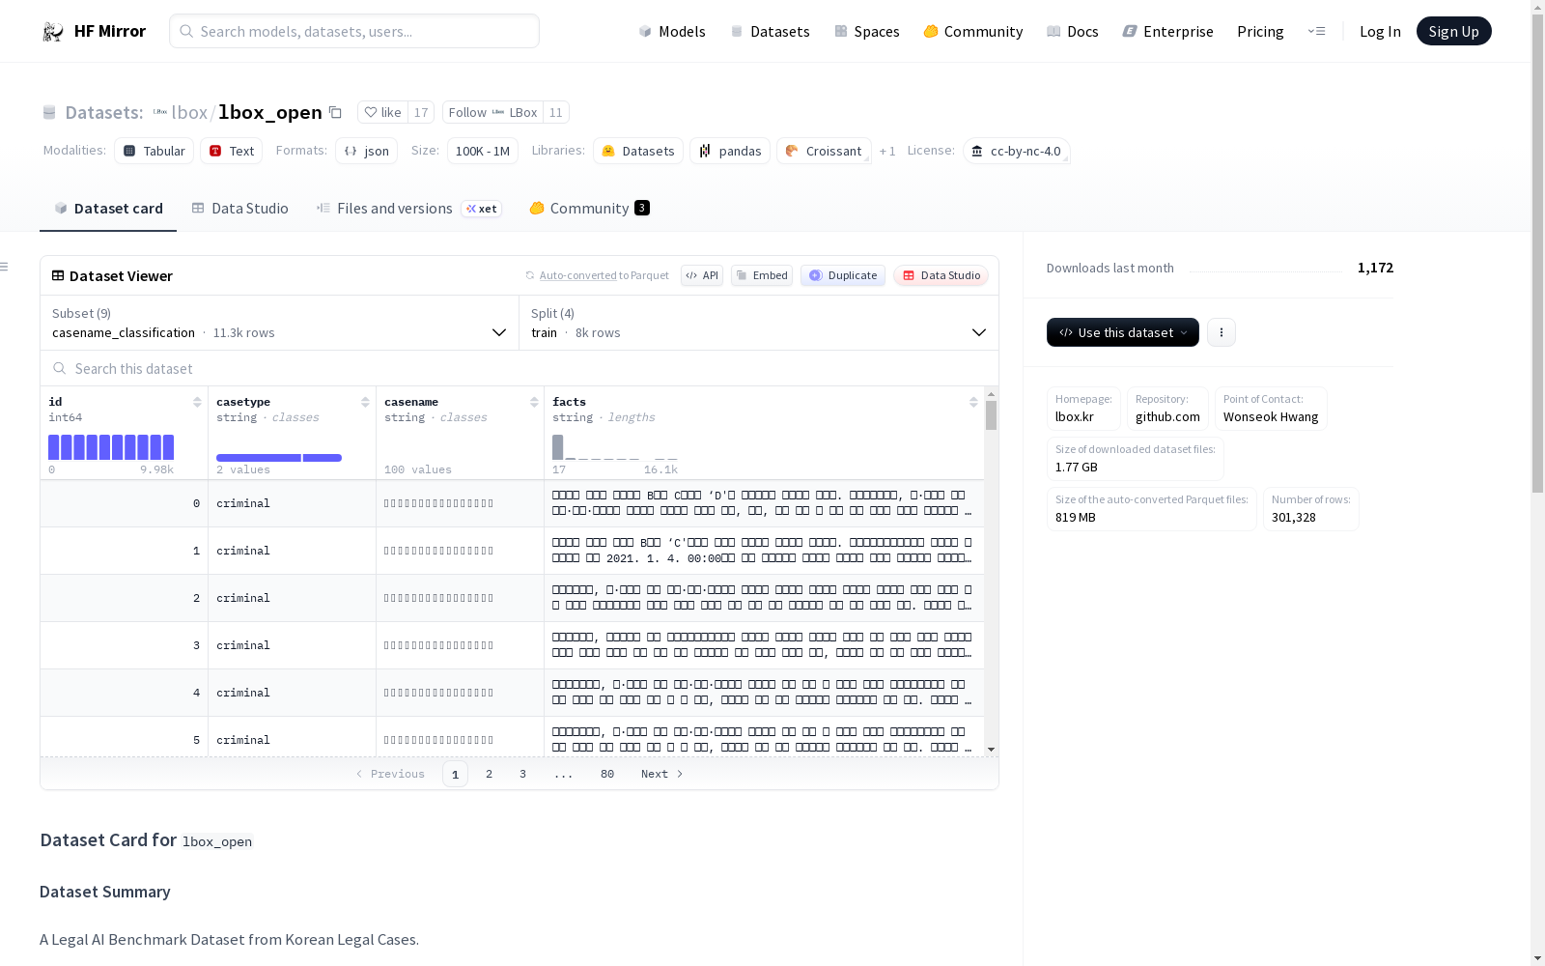Go to Models in navigation

pyautogui.click(x=672, y=32)
